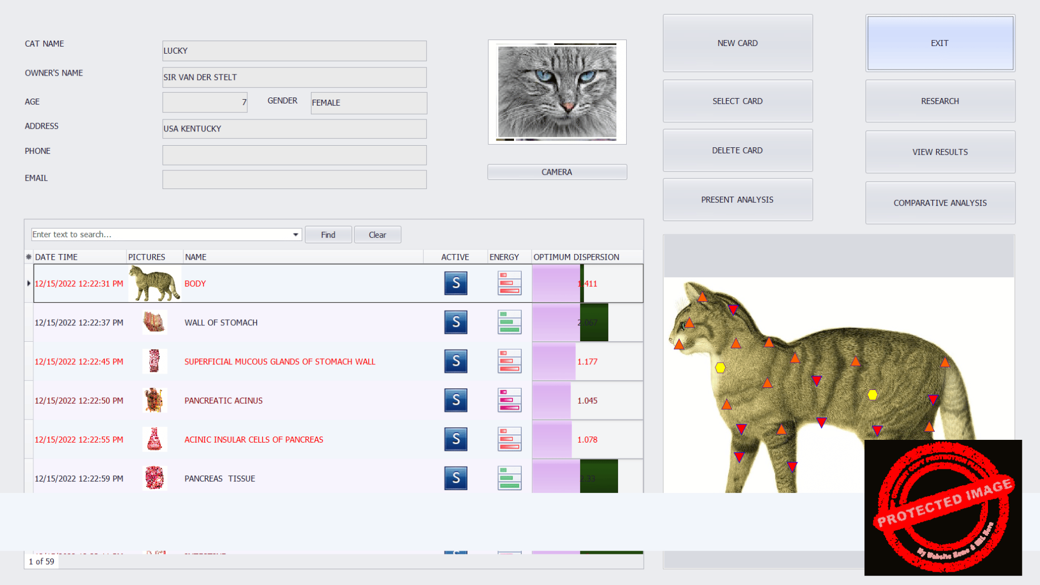1040x585 pixels.
Task: Click energy icon in PANCREAS TISSUE row
Action: pos(509,478)
